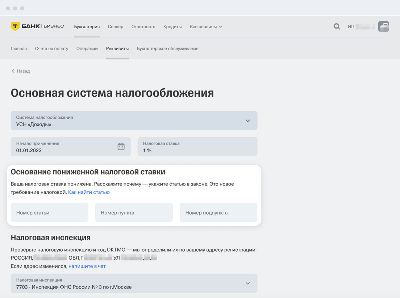Go to the Главная tab
The image size is (400, 298).
click(18, 49)
